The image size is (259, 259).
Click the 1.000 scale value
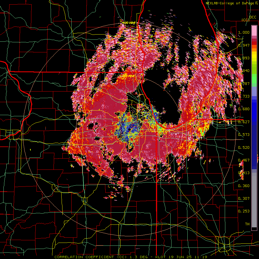click(244, 32)
